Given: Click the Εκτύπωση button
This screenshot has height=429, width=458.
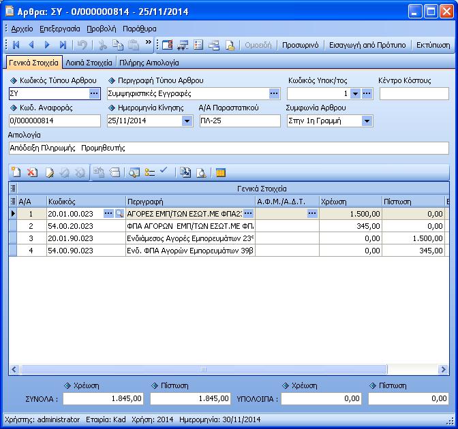Looking at the screenshot, I should 433,45.
